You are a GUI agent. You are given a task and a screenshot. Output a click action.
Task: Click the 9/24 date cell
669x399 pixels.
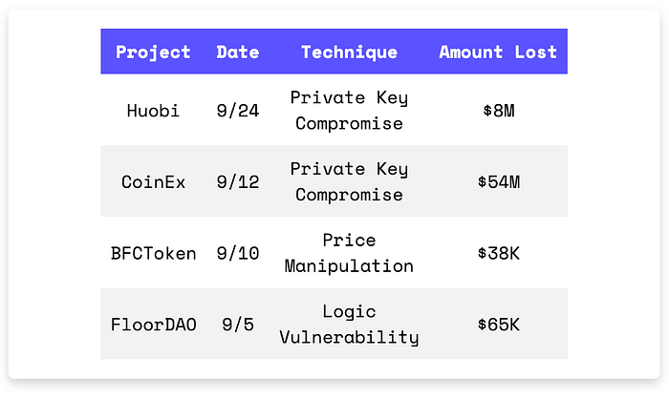(238, 111)
